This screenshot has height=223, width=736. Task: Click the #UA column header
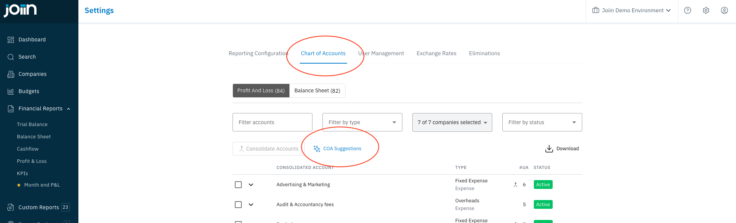point(524,167)
